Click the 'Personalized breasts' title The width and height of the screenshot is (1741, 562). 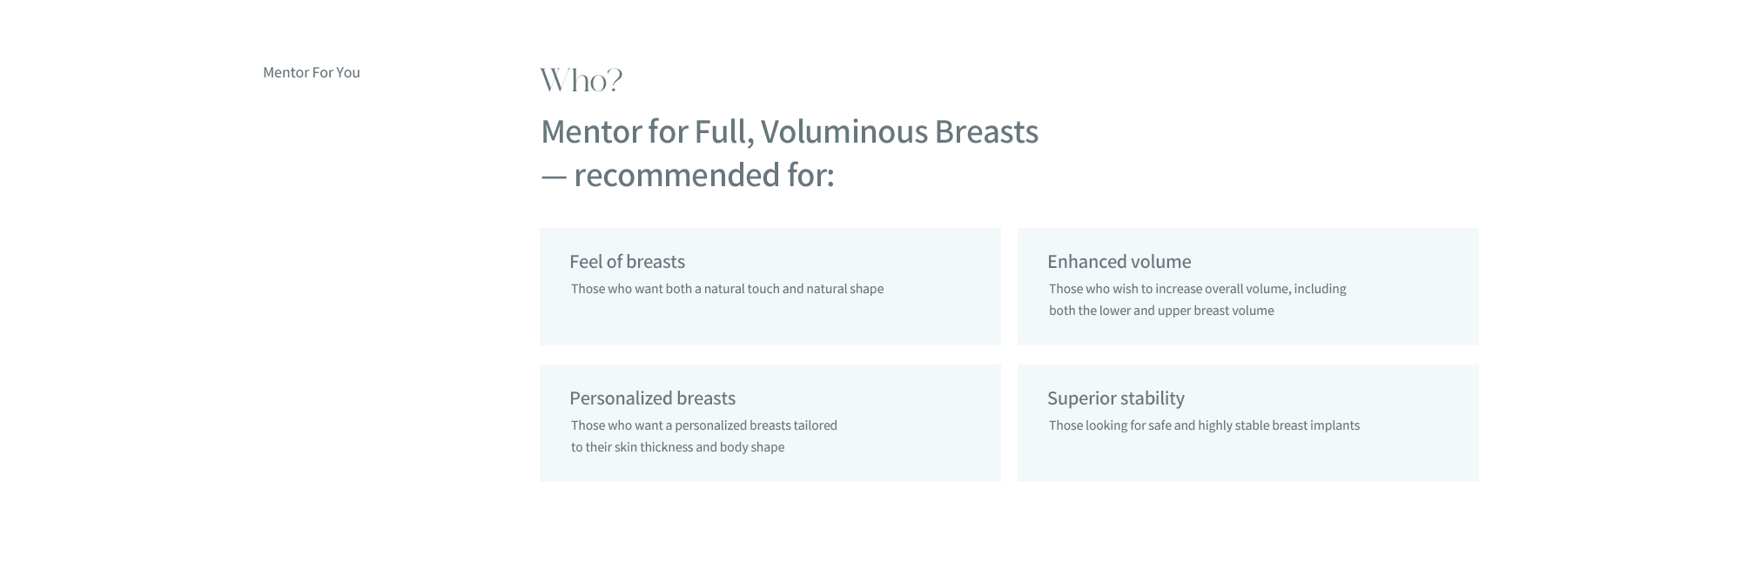point(652,398)
